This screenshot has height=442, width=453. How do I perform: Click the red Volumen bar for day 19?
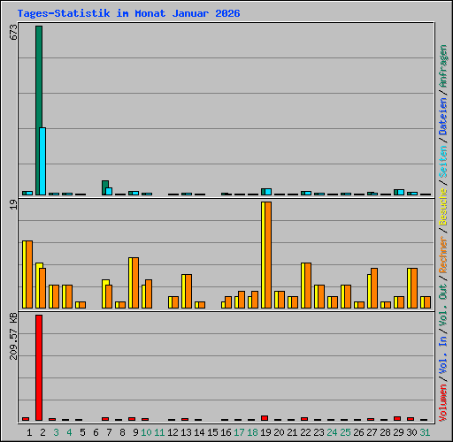265,418
